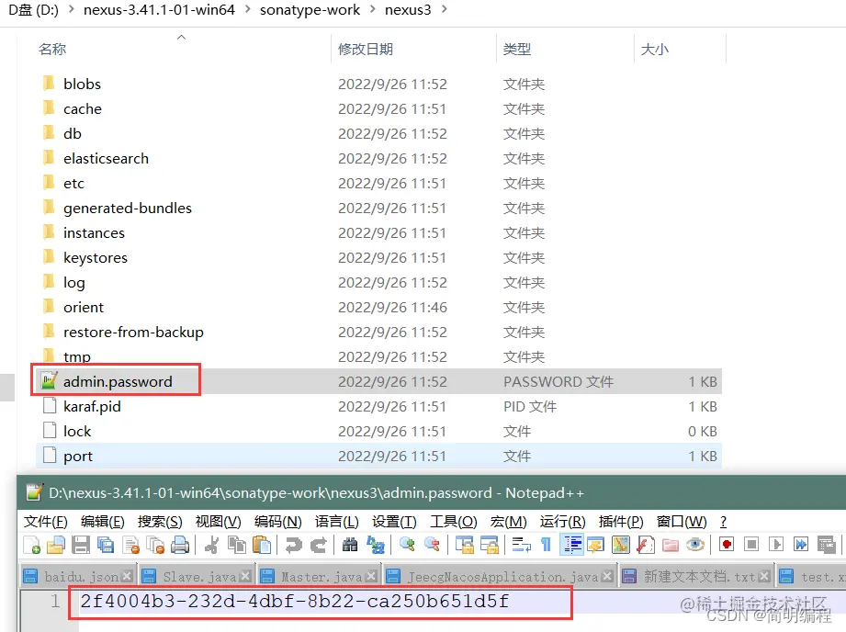The height and width of the screenshot is (632, 846).
Task: Play back the recorded macro icon
Action: tap(776, 545)
